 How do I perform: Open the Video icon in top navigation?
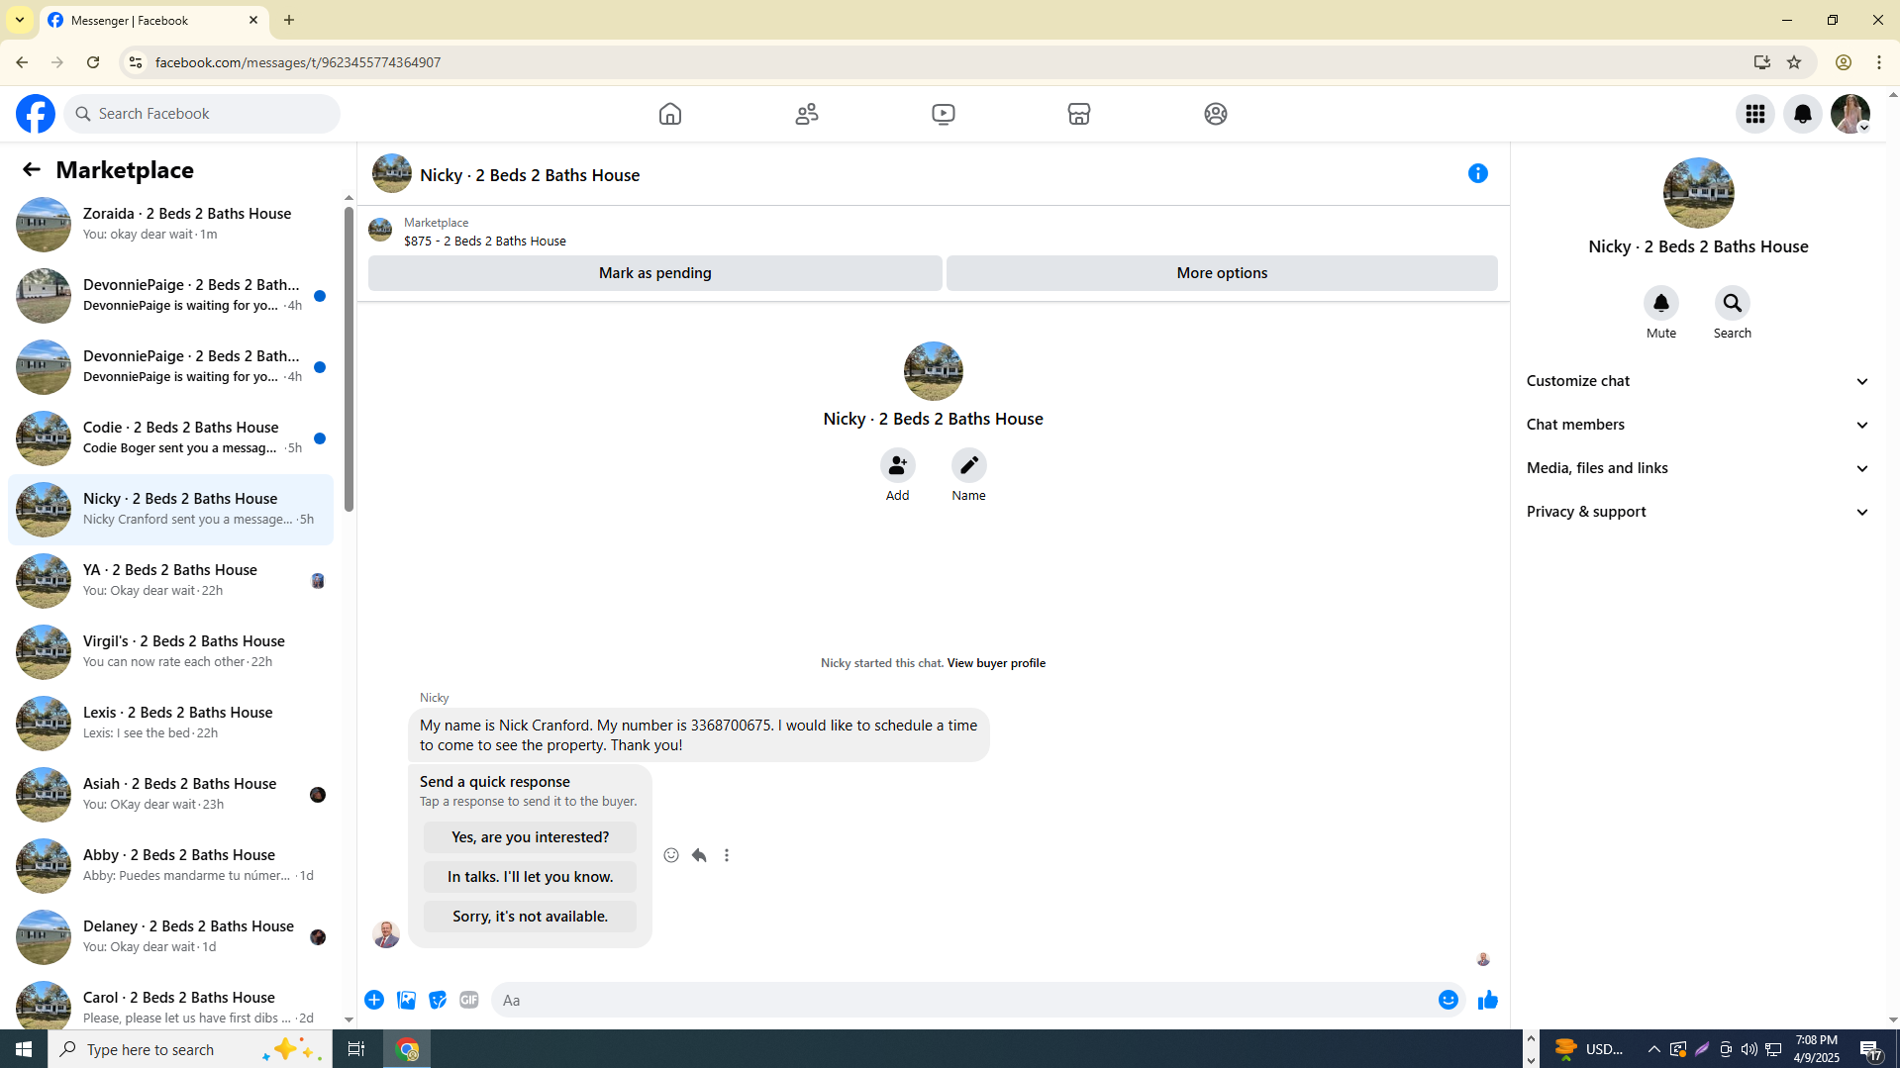click(x=944, y=114)
